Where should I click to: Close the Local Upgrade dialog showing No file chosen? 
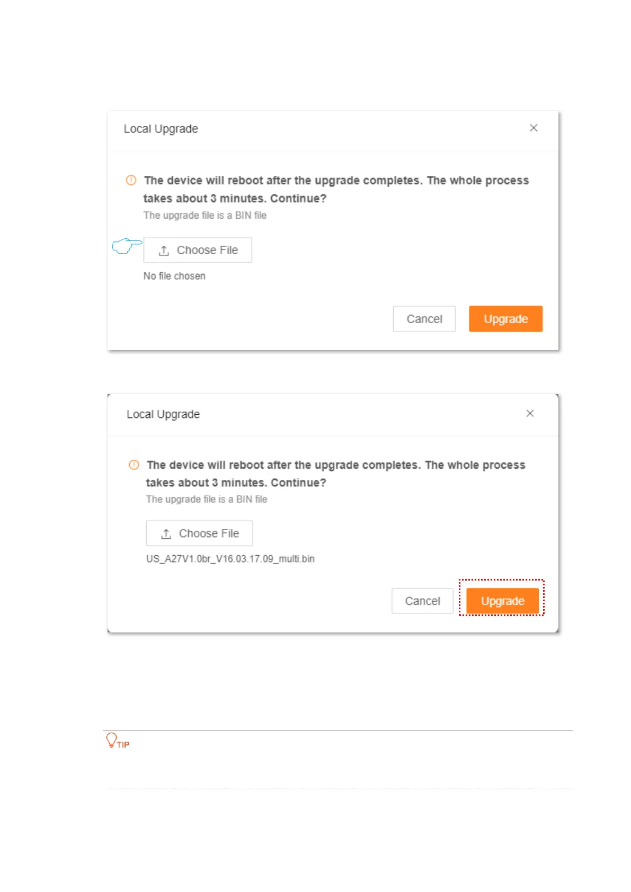point(534,128)
